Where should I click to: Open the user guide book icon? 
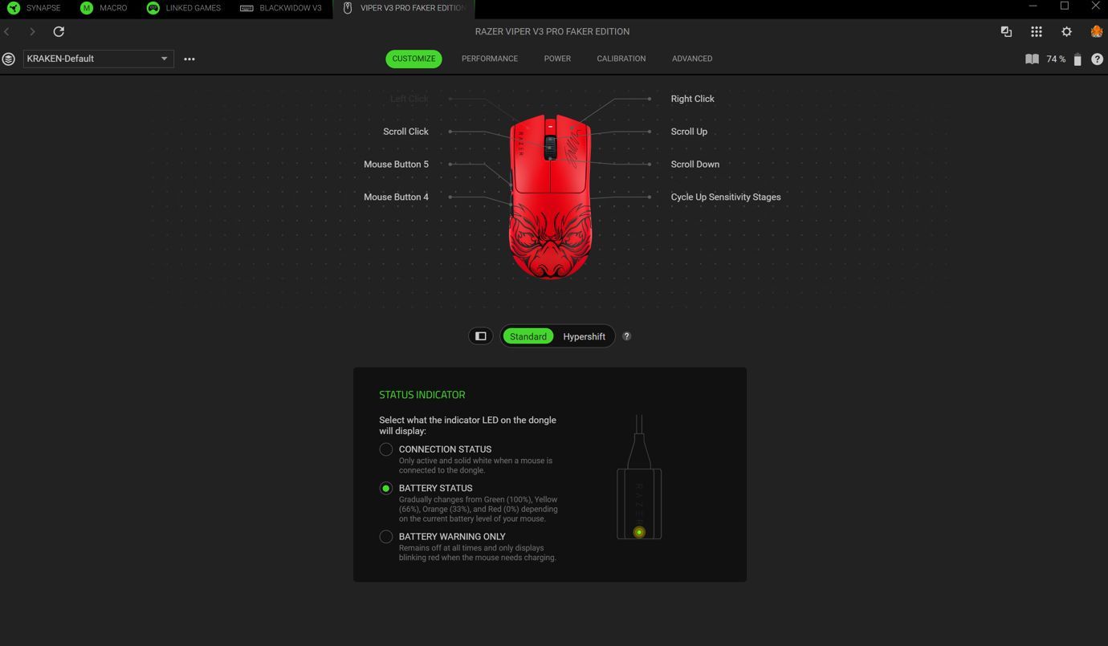[1032, 59]
